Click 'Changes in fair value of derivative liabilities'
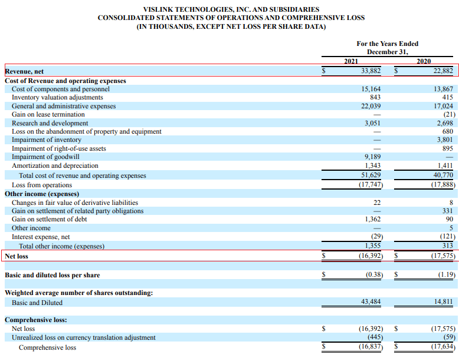 pos(75,203)
